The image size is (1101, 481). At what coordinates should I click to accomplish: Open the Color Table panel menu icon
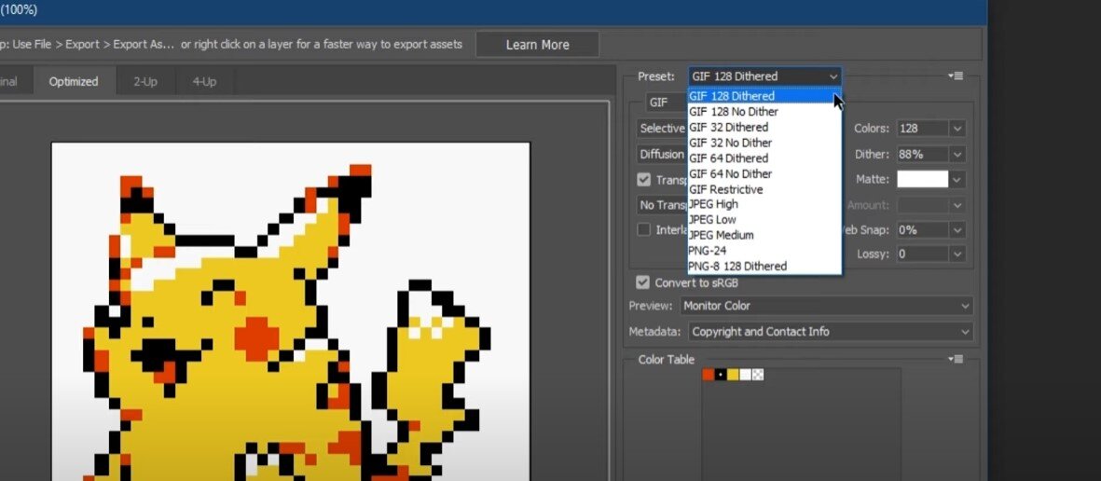click(955, 359)
